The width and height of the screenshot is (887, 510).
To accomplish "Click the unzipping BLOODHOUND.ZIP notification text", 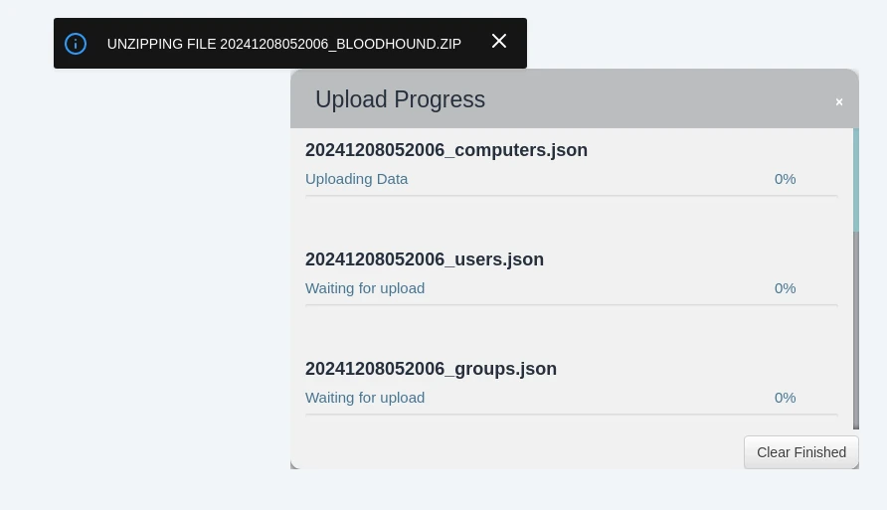I will click(x=284, y=44).
